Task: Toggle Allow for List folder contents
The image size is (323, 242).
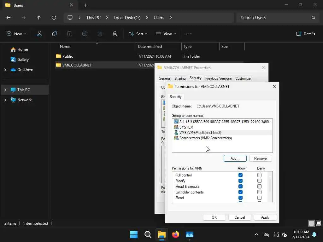Action: (240, 192)
